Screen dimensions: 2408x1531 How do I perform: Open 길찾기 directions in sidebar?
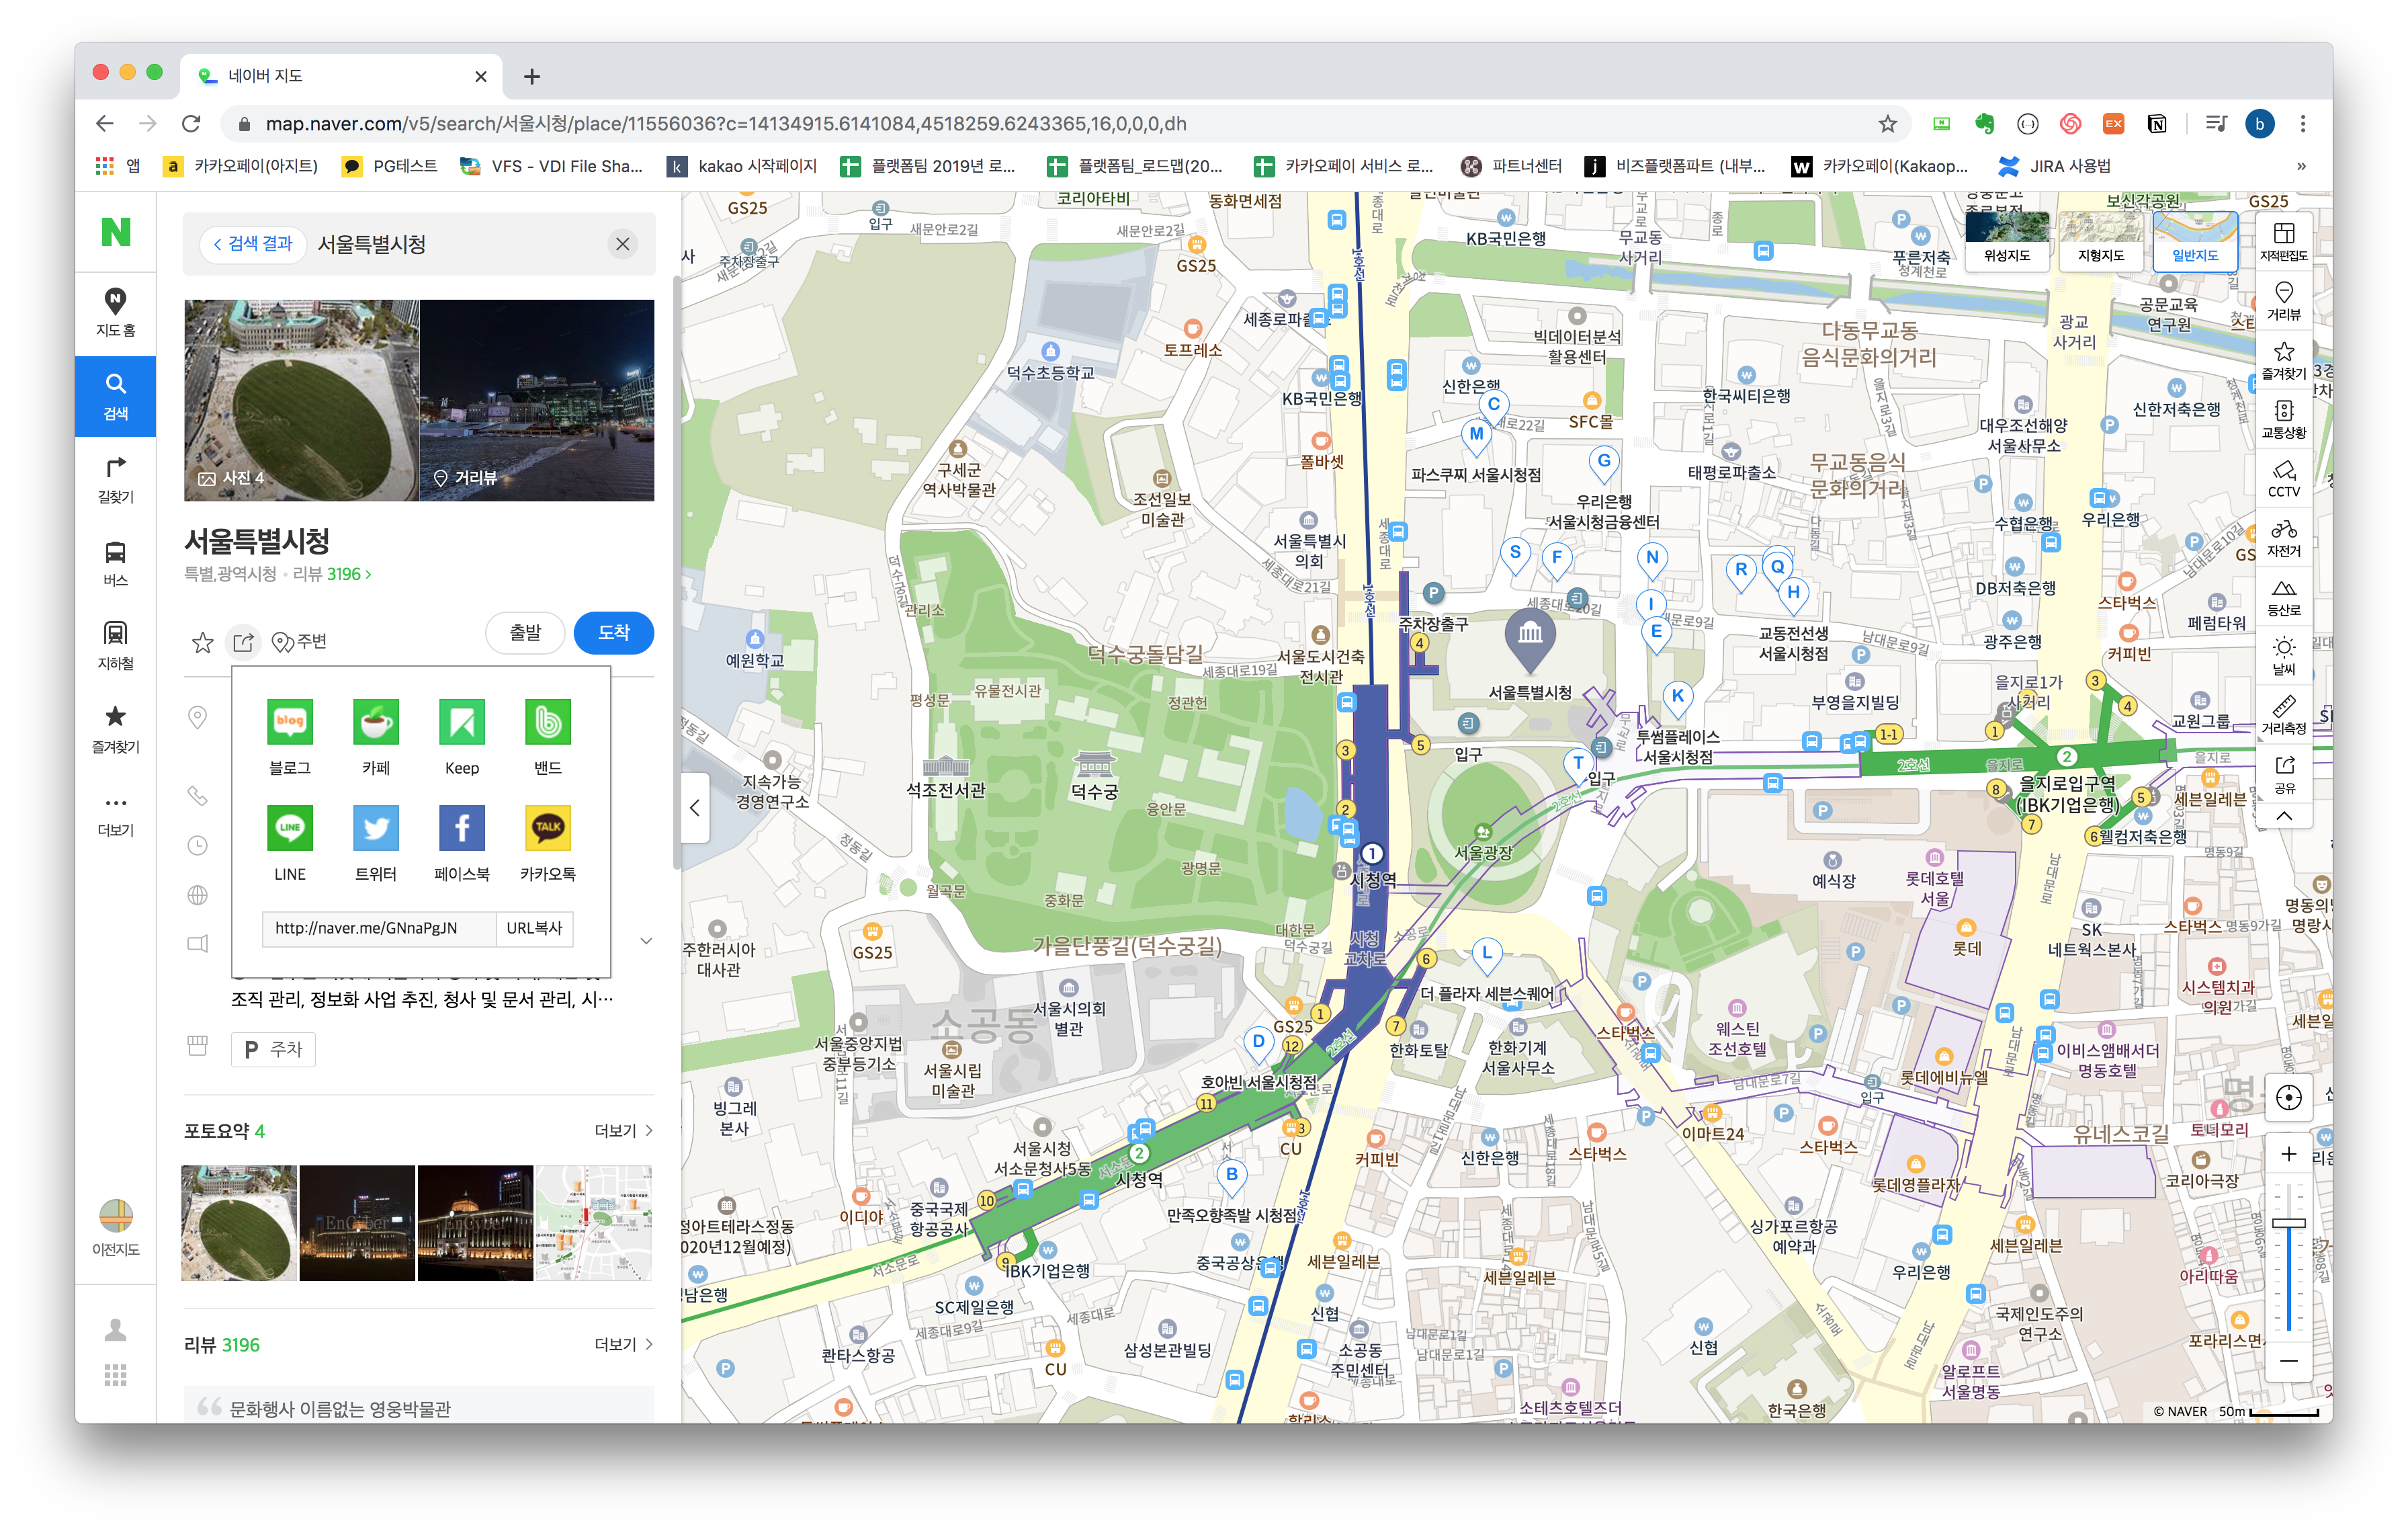coord(115,479)
